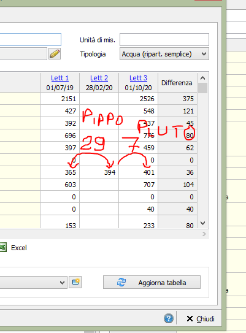
Task: Click the Excel export icon
Action: tap(3, 247)
